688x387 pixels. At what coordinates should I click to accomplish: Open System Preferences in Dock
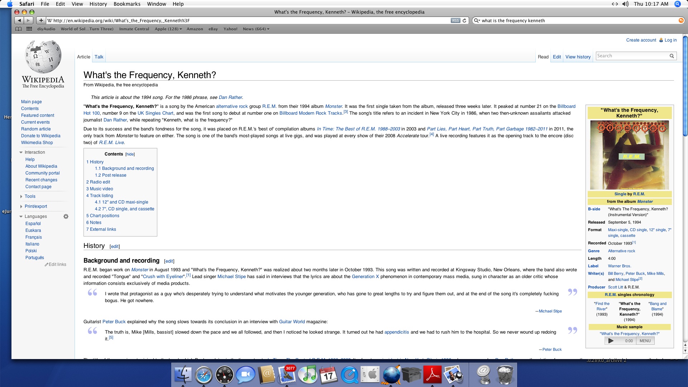pyautogui.click(x=370, y=374)
